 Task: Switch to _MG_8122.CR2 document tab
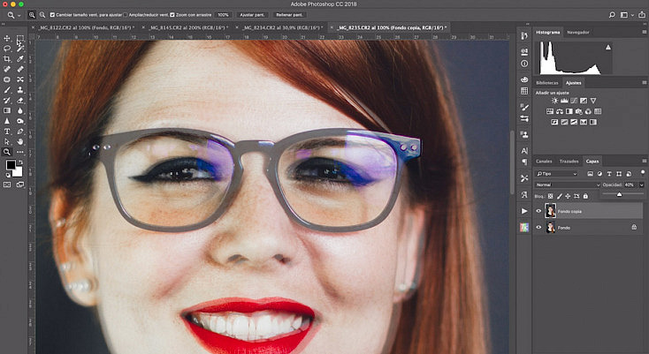(x=86, y=27)
